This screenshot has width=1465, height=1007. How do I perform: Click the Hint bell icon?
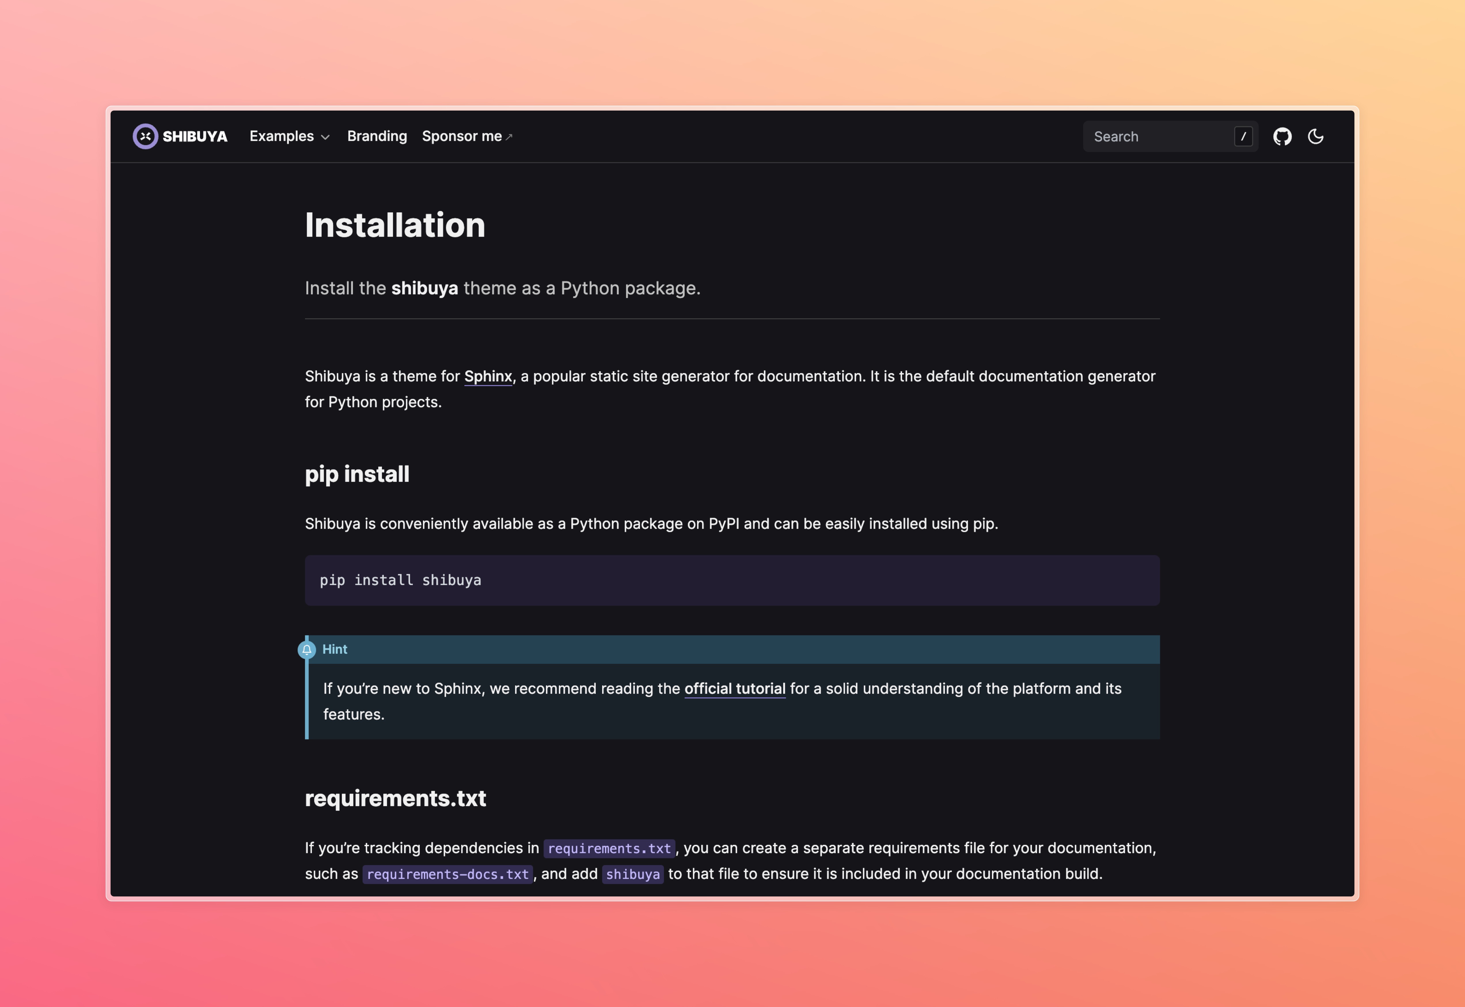tap(307, 649)
